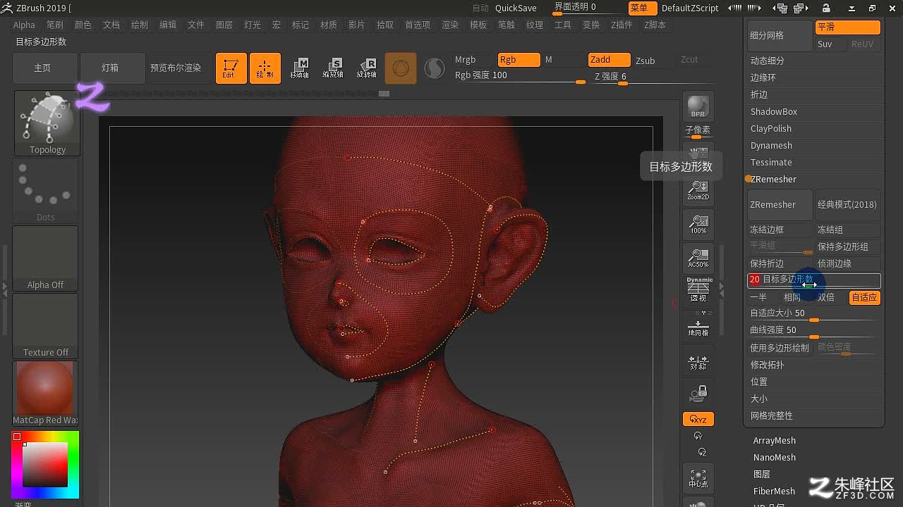Open the Alpha menu

24,25
